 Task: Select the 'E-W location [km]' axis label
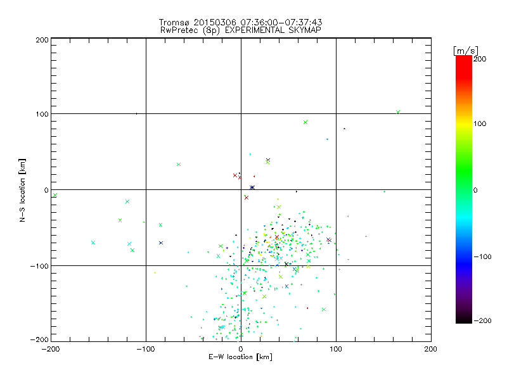[240, 357]
